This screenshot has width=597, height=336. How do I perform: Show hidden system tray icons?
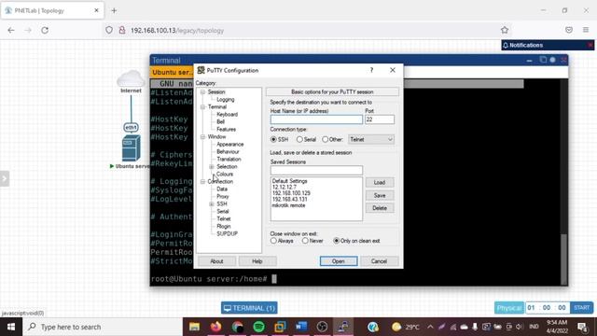point(430,327)
